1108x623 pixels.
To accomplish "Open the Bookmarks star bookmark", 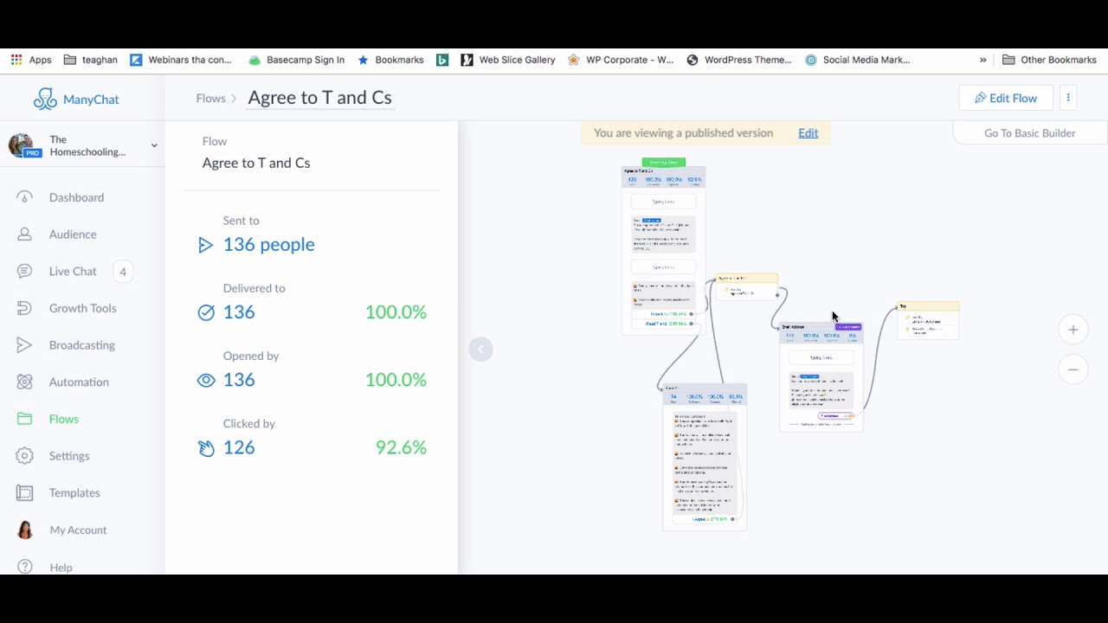I will [x=390, y=60].
